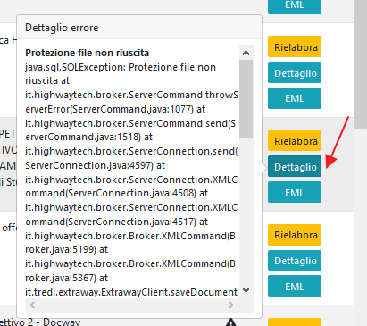Click the 'erverError(ServerCommand.java:1077) at' stack trace line
367x326 pixels.
115,109
